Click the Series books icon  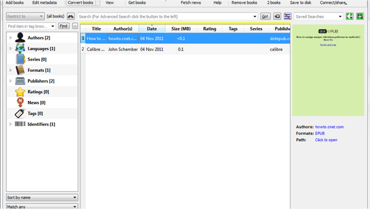[20, 59]
